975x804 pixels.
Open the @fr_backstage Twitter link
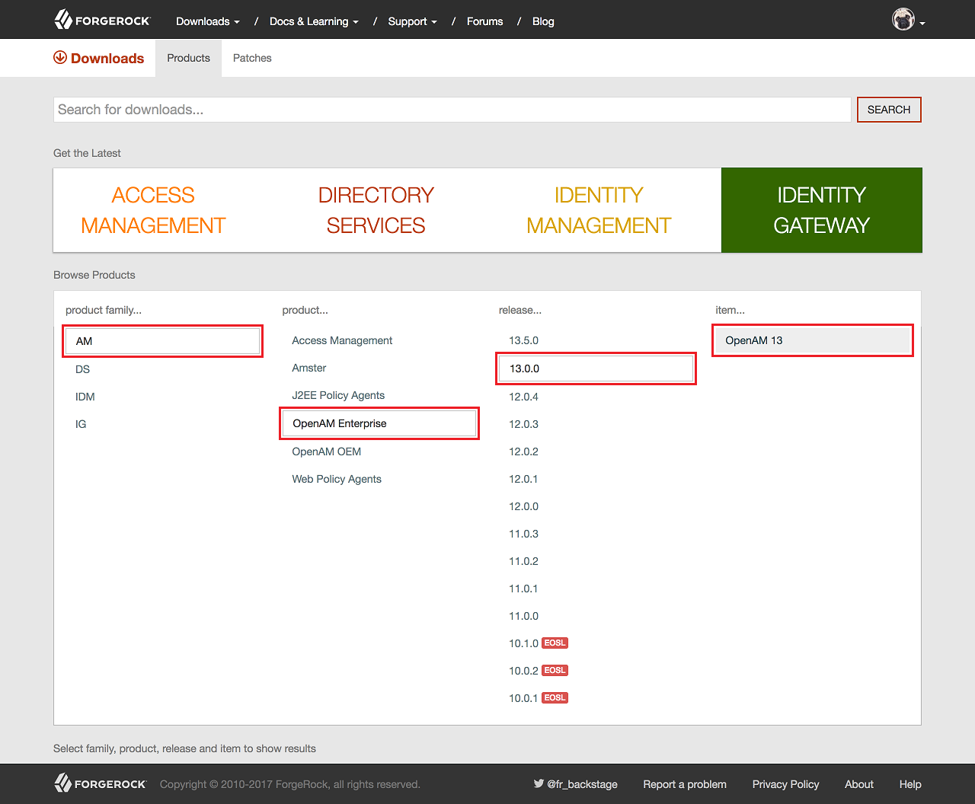[x=576, y=784]
